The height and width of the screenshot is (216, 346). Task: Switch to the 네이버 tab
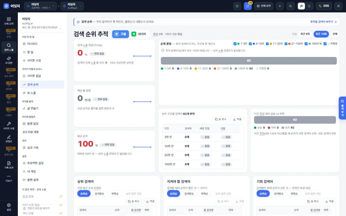click(139, 34)
